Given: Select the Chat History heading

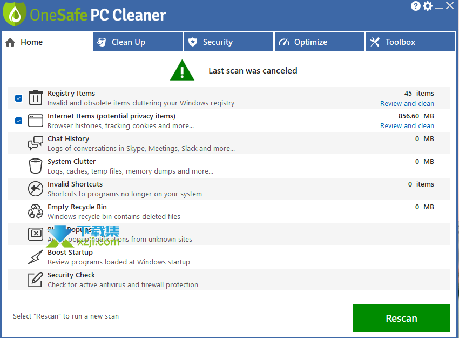Looking at the screenshot, I should [x=68, y=138].
